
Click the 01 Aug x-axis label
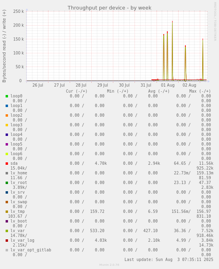tap(168, 85)
